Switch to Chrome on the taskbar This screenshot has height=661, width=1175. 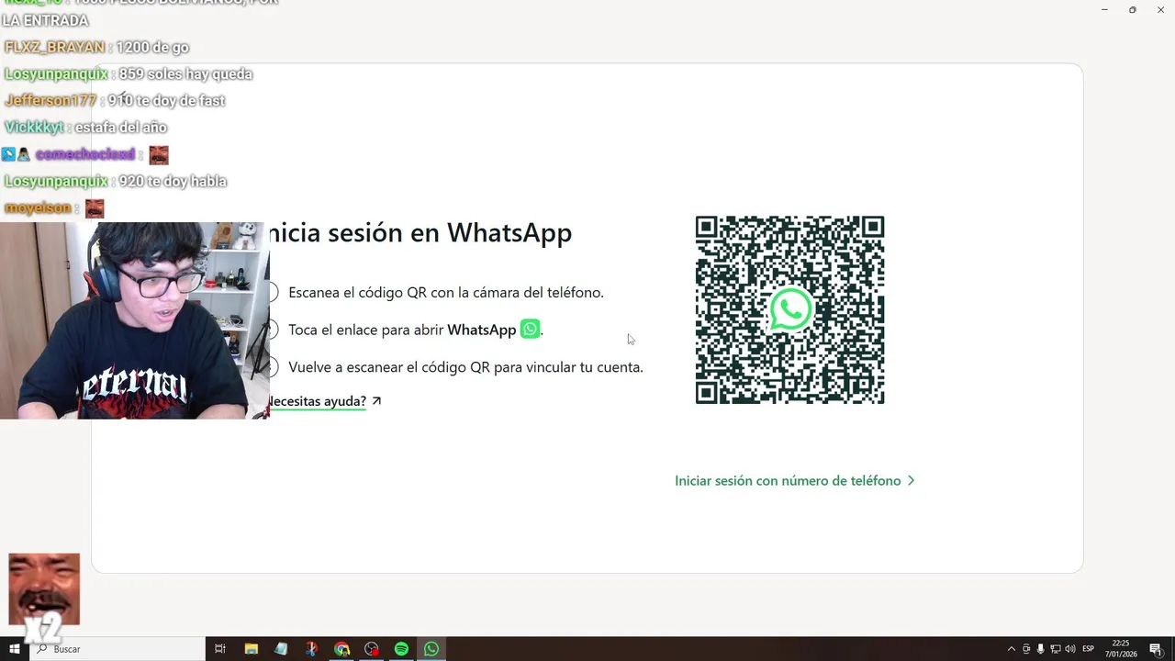pos(341,649)
